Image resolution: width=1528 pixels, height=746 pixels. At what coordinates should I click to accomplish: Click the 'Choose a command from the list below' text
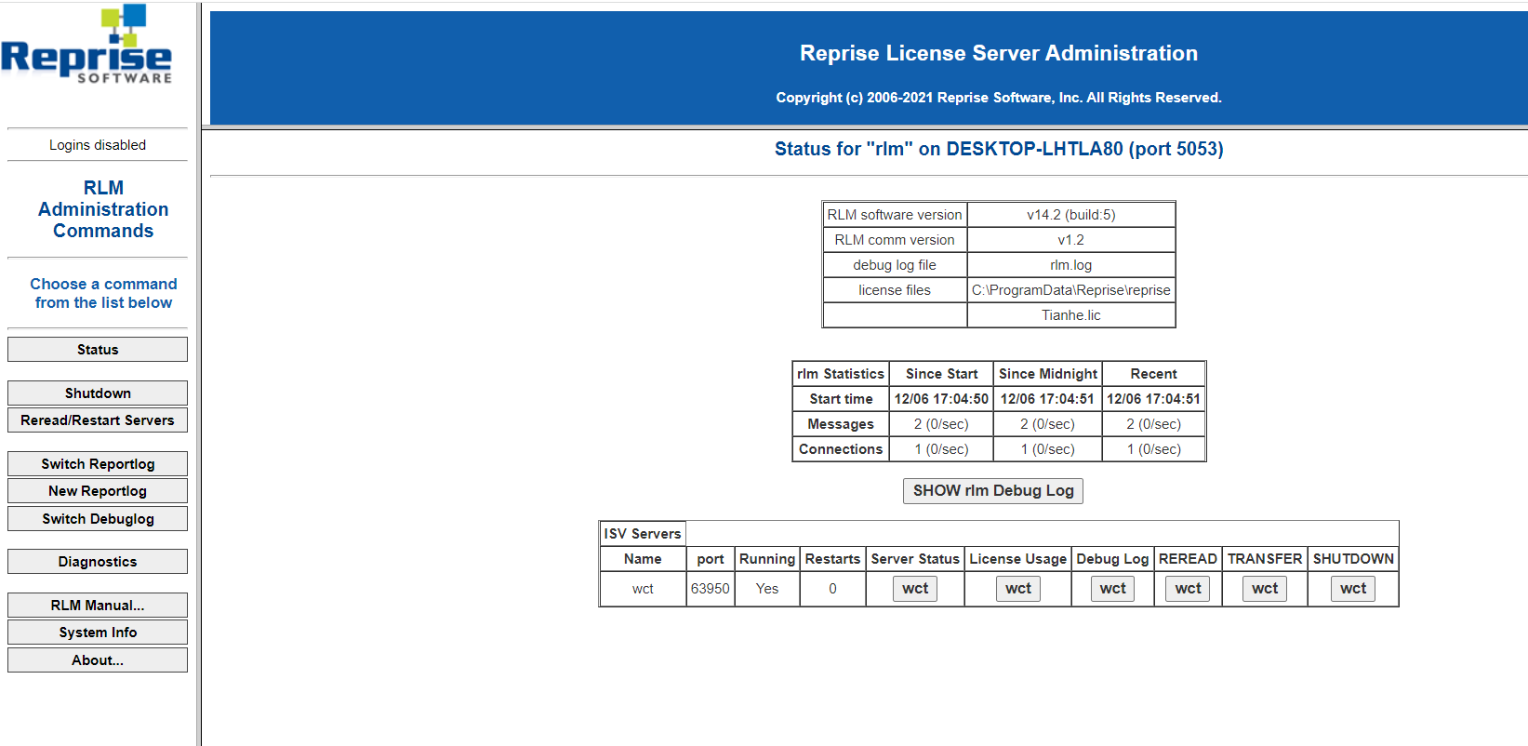tap(103, 293)
